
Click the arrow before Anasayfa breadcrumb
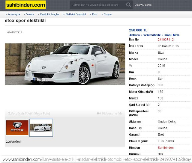[6, 14]
